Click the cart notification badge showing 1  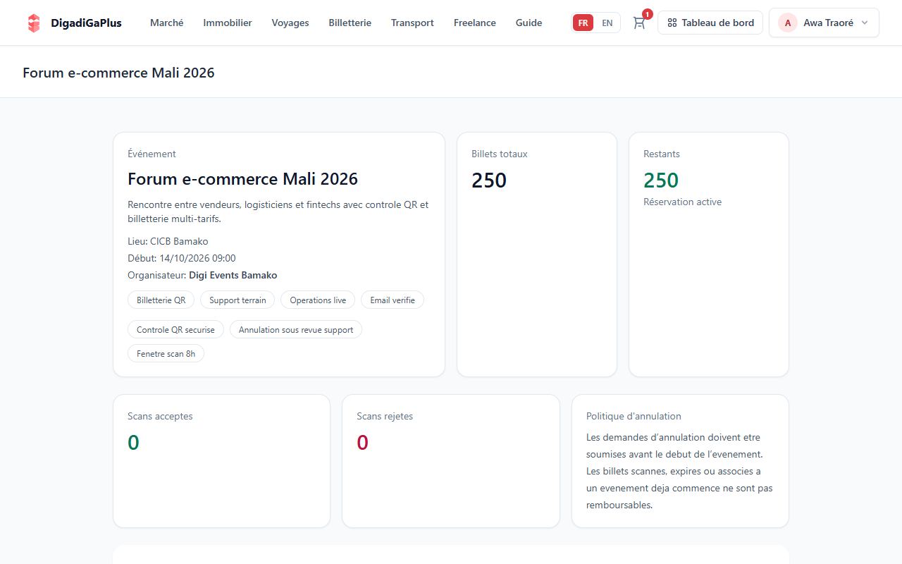click(x=647, y=14)
